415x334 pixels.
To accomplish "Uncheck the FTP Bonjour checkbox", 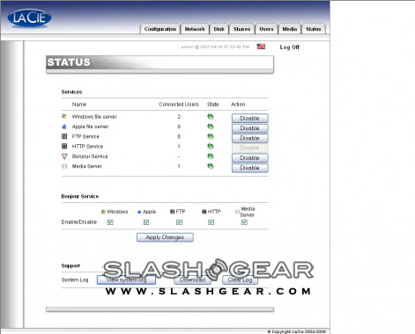I will point(179,222).
